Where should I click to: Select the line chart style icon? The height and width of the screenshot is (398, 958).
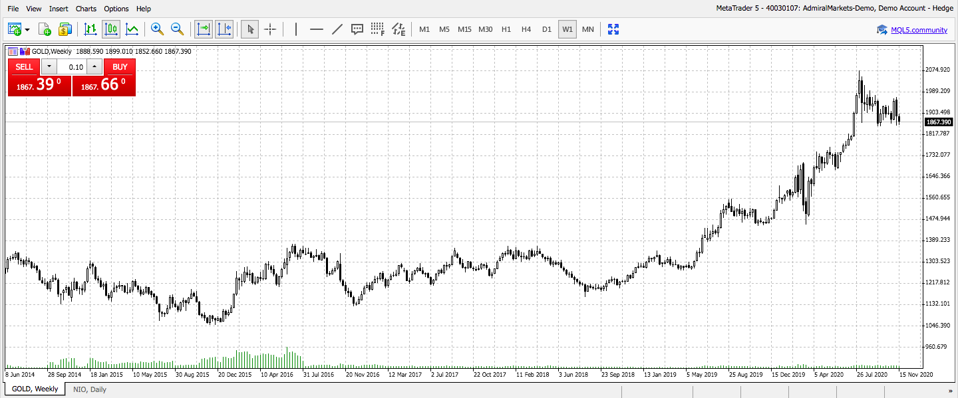pos(132,29)
